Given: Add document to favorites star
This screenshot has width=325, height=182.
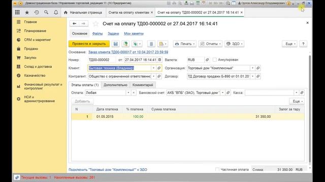Looking at the screenshot, I should click(x=95, y=24).
